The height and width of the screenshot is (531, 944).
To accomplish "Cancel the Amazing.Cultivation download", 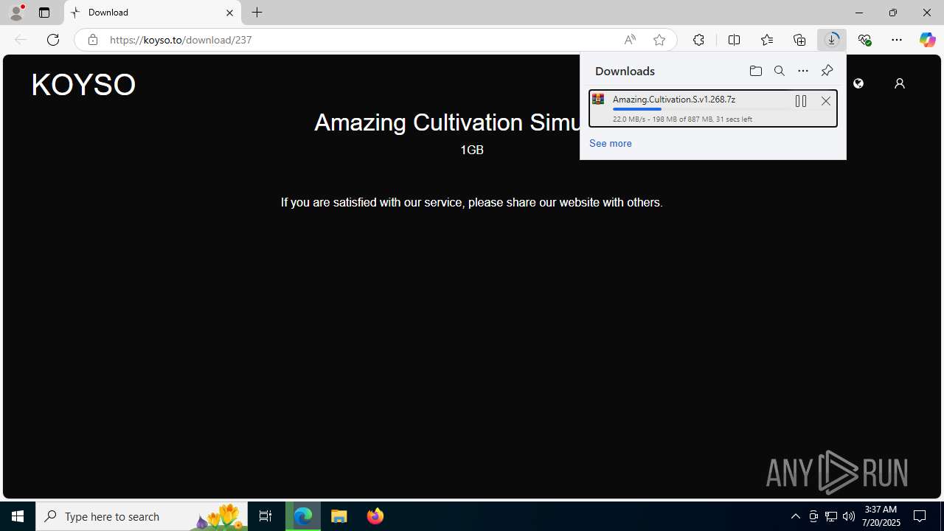I will click(826, 101).
